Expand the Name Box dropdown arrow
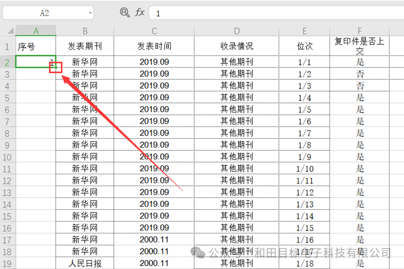 pyautogui.click(x=90, y=13)
